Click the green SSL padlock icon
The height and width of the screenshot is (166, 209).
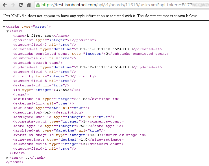pyautogui.click(x=38, y=5)
